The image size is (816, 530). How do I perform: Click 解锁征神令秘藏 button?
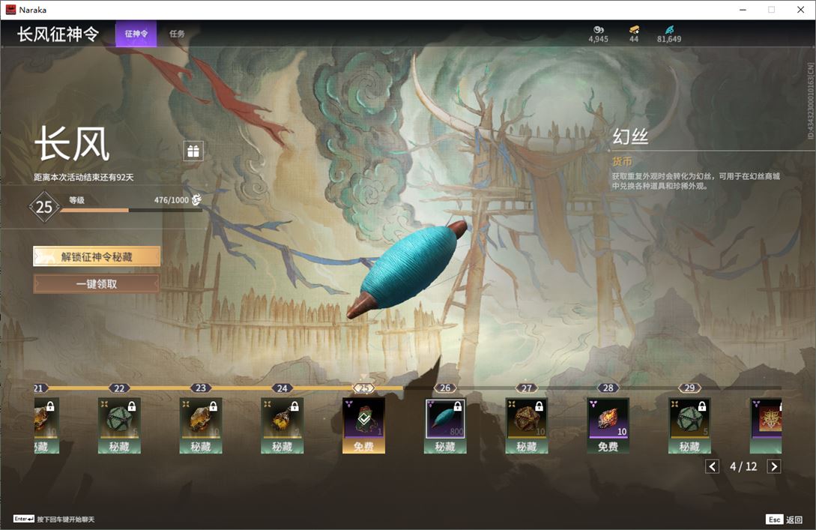[x=97, y=256]
